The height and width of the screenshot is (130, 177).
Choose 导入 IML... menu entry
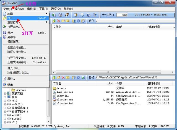tap(26, 68)
